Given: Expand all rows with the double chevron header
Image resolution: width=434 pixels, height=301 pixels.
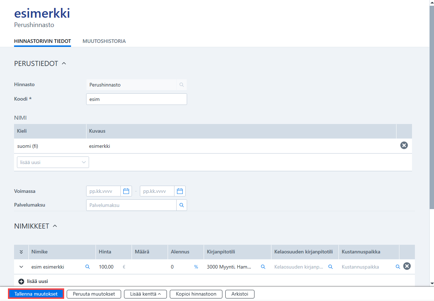Looking at the screenshot, I should (21, 252).
